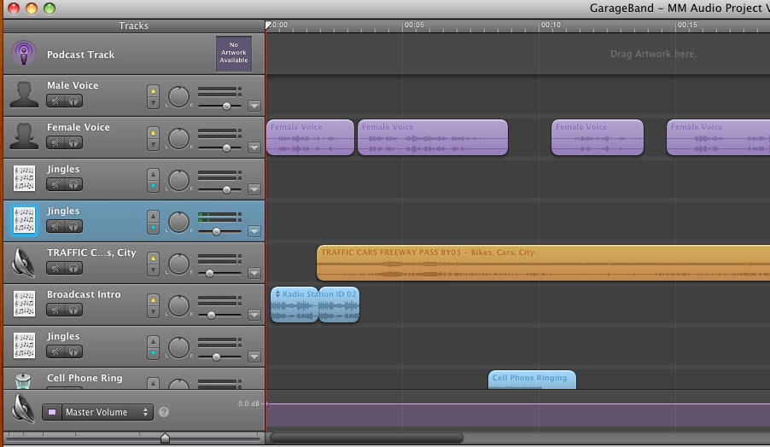Select the Male Voice silhouette icon

pyautogui.click(x=24, y=95)
